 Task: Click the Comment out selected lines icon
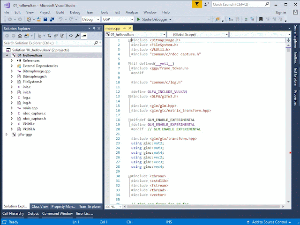(246, 19)
